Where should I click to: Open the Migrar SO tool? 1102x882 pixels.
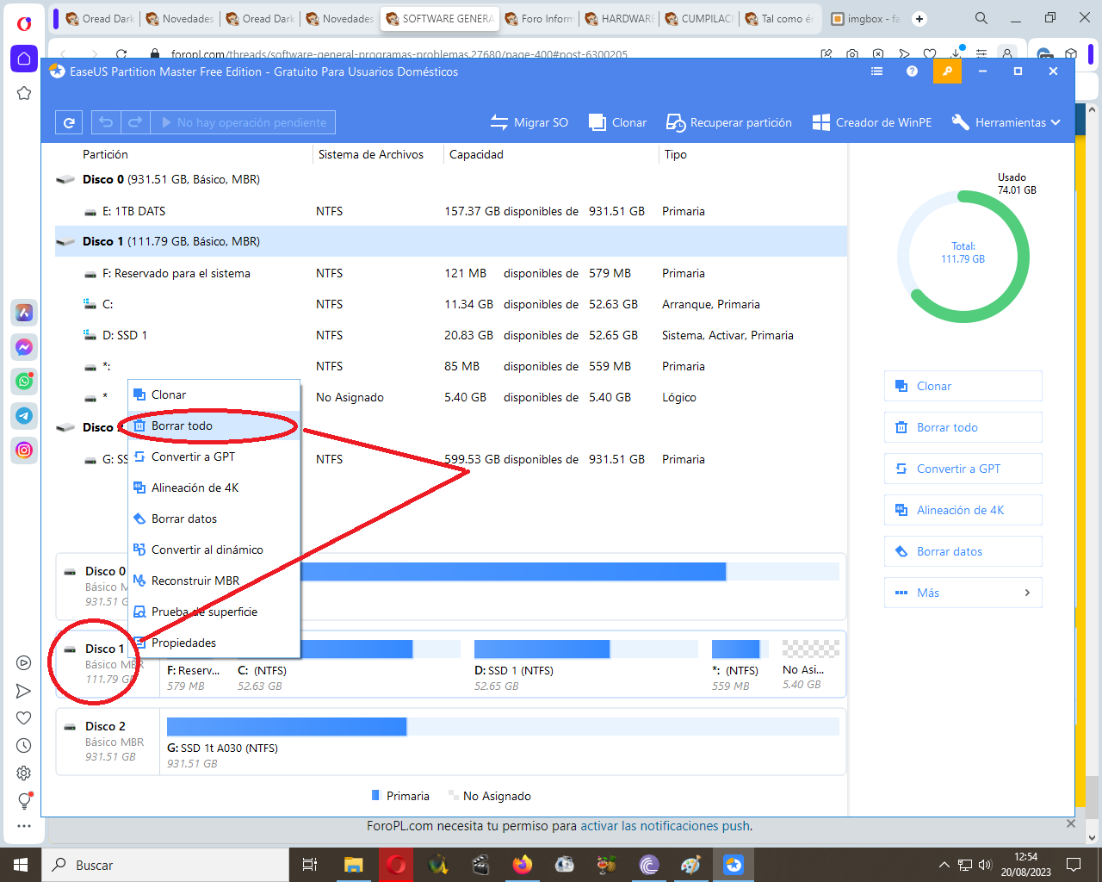coord(529,122)
